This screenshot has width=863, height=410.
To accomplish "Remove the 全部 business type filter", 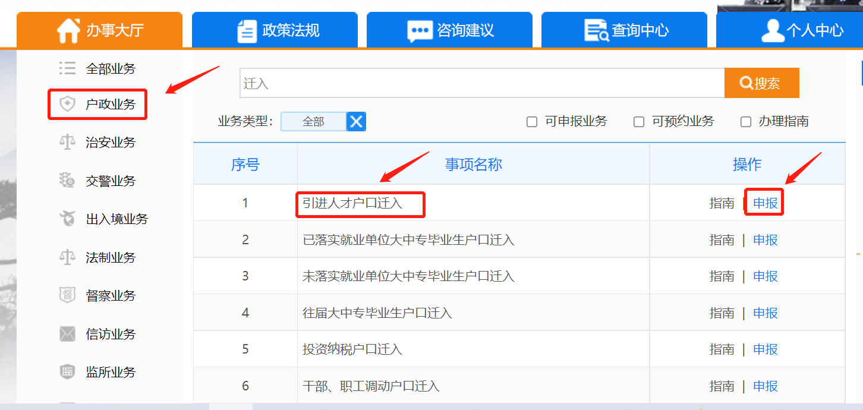I will [x=356, y=122].
